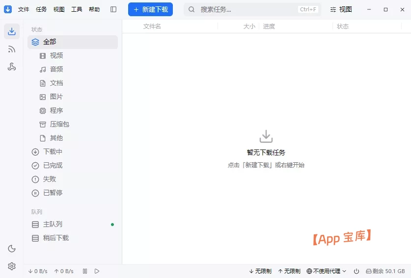
Task: Open the 主队列 queue
Action: pyautogui.click(x=73, y=225)
